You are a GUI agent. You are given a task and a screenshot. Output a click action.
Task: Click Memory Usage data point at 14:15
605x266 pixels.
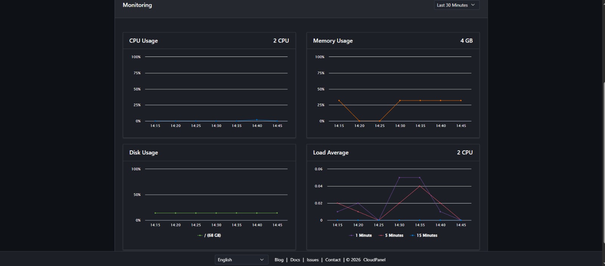coord(339,101)
